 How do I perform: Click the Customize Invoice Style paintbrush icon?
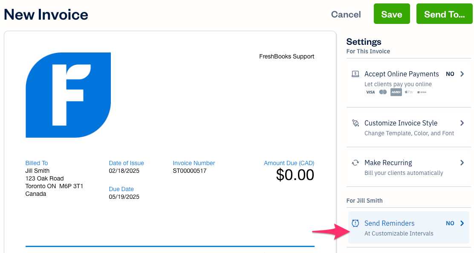pyautogui.click(x=355, y=123)
